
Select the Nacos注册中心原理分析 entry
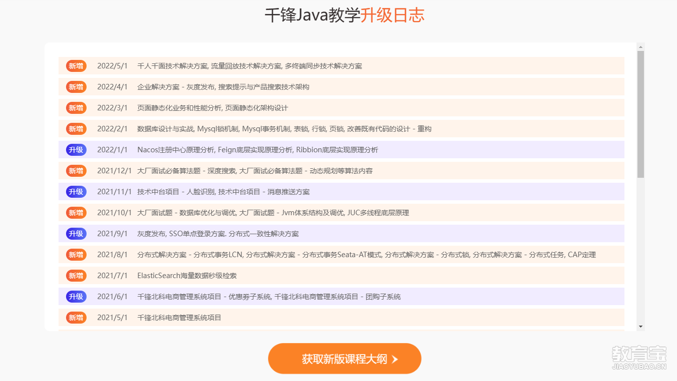click(x=258, y=150)
